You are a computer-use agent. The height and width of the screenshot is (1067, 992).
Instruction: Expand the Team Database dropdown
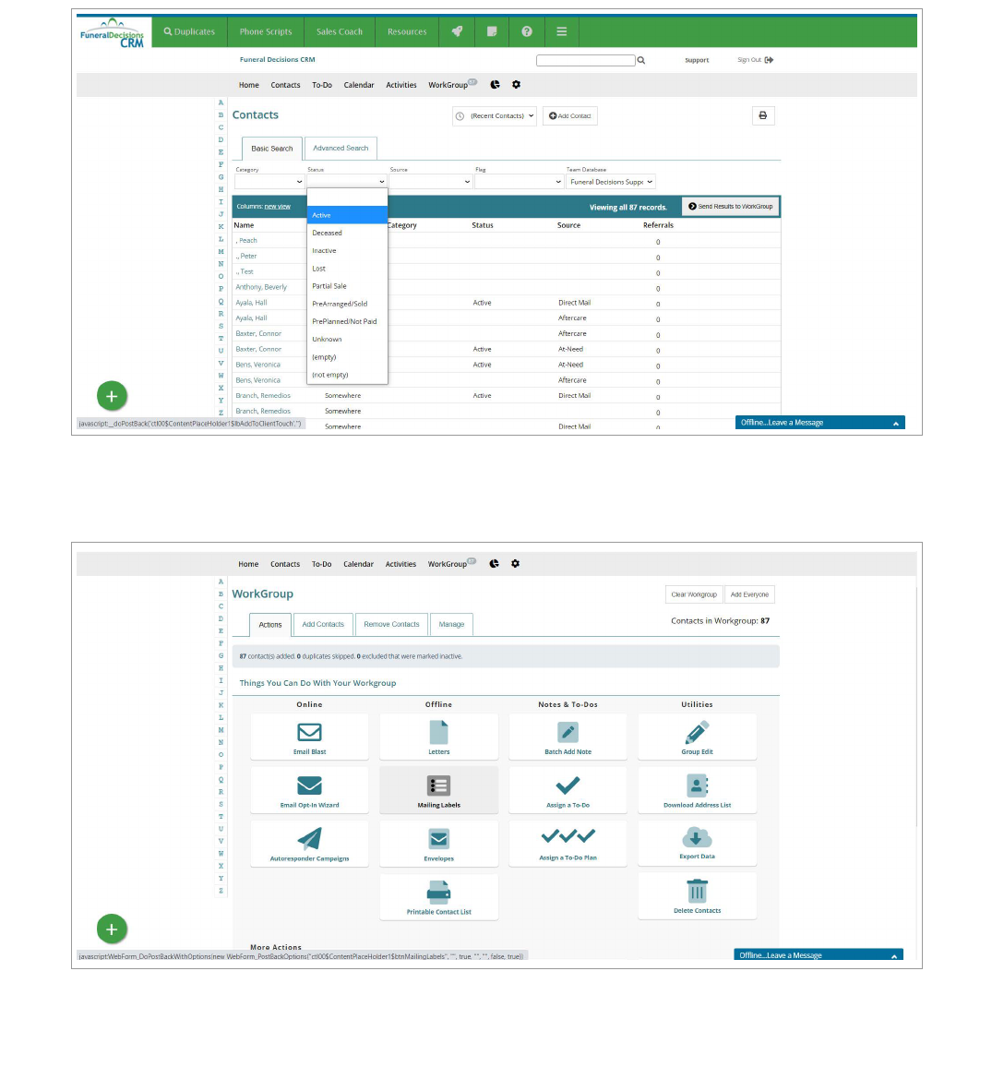[611, 182]
